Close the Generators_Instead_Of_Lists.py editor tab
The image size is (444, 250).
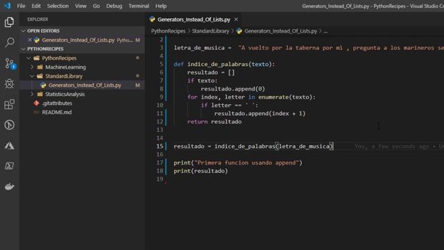tap(236, 19)
